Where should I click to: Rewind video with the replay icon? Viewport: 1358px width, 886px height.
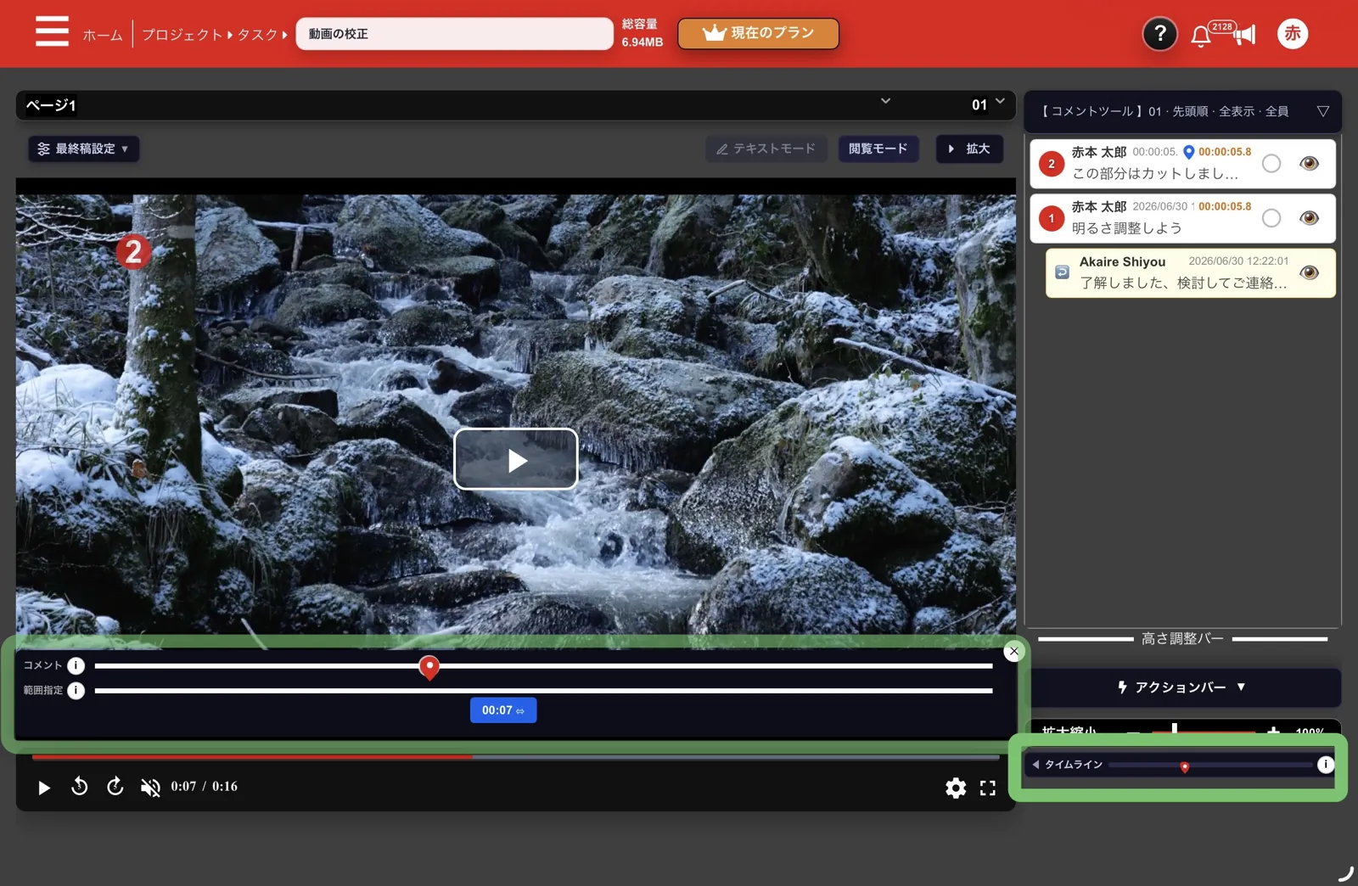click(79, 787)
